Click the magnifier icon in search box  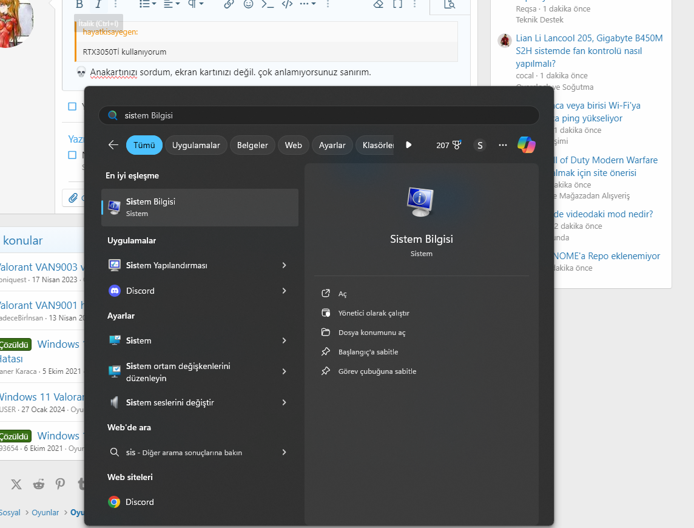pyautogui.click(x=113, y=115)
